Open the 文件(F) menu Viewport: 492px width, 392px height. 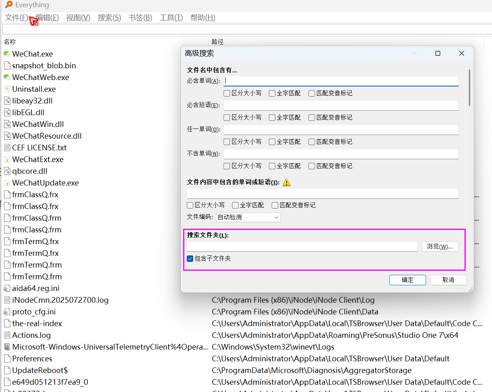point(17,18)
